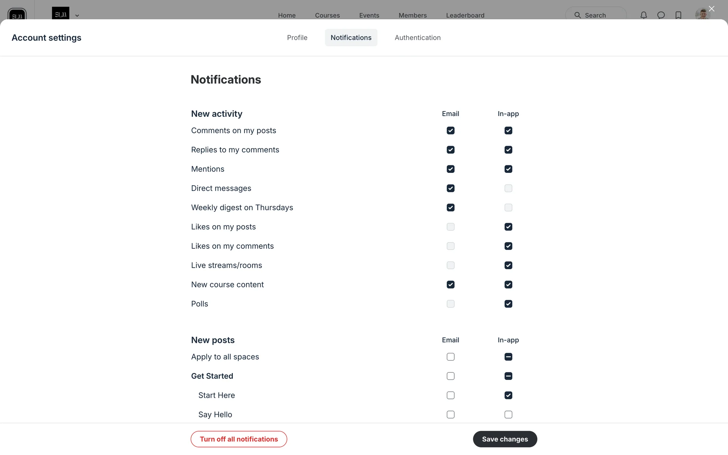Image resolution: width=728 pixels, height=455 pixels.
Task: Open the chat messages bubble icon
Action: (661, 15)
